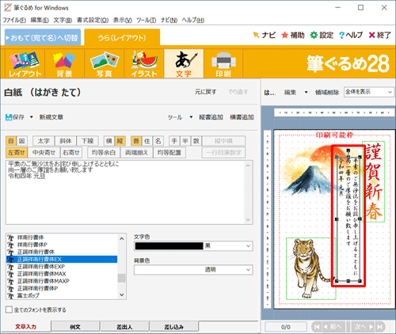Switch to 差し込み tab
The height and width of the screenshot is (334, 396).
174,327
